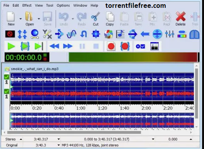This screenshot has width=204, height=149.
Task: Toggle the upper channel green checkbox
Action: (7, 77)
